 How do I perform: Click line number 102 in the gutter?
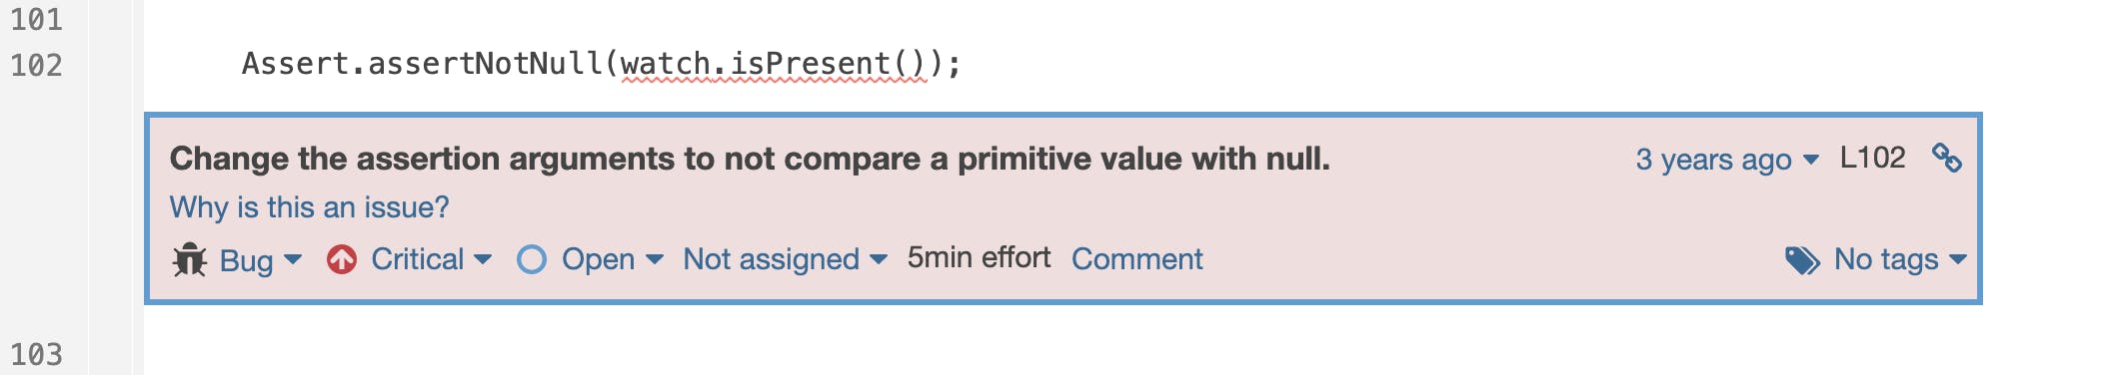[x=36, y=65]
